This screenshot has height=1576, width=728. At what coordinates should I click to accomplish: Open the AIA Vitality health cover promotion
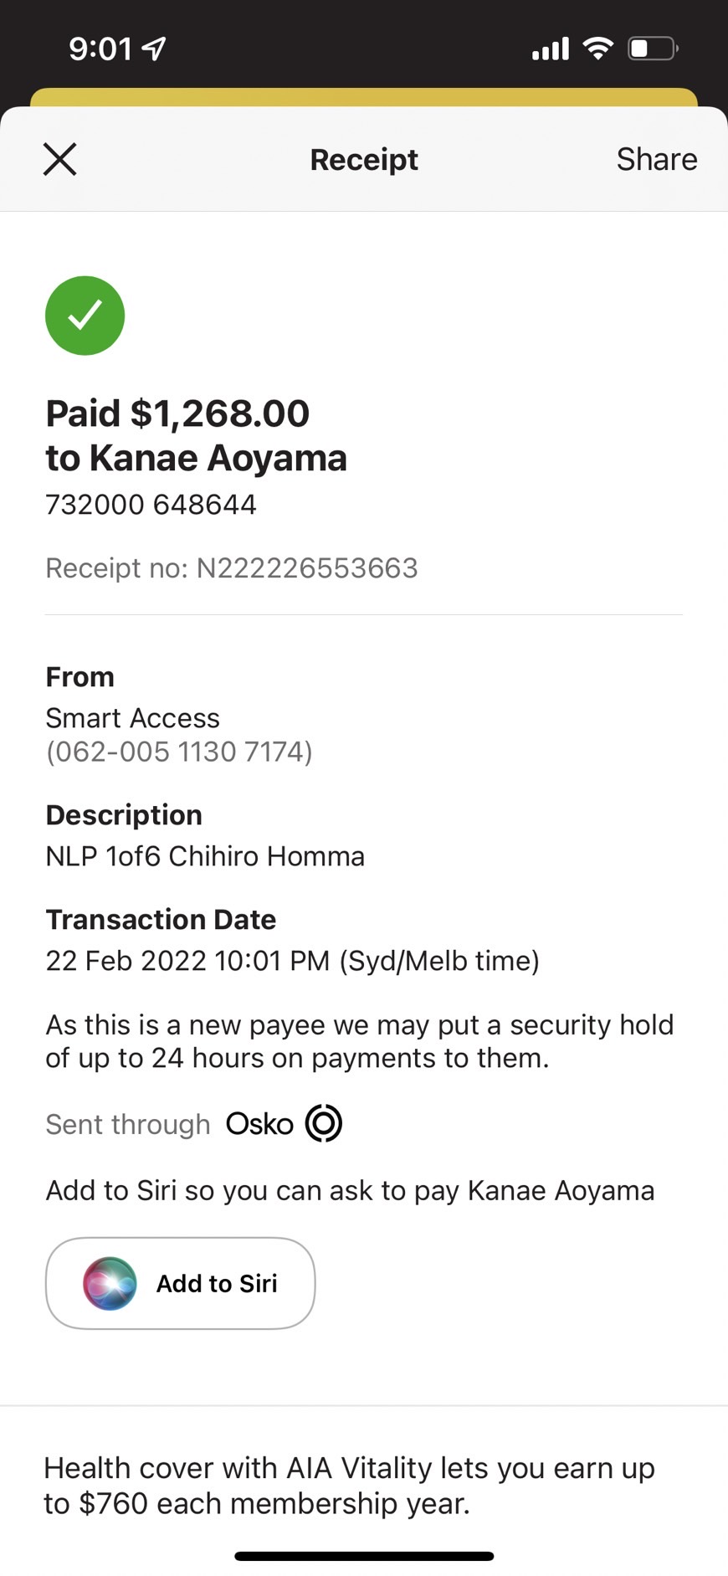[x=349, y=1486]
